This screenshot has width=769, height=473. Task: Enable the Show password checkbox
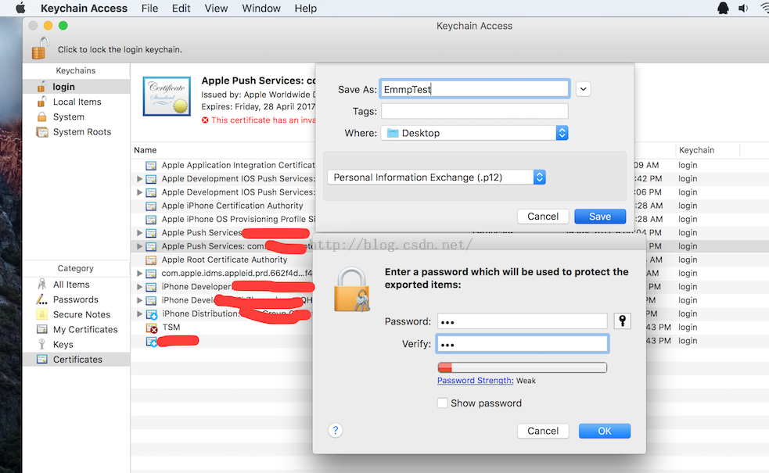[443, 403]
